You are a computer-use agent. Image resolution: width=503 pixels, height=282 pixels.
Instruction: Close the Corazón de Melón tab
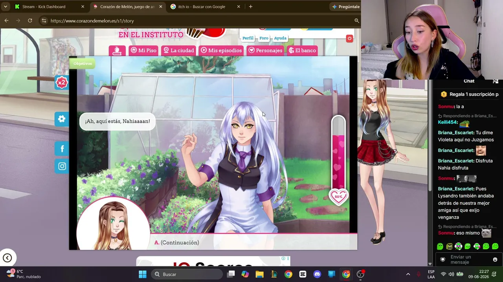[160, 7]
